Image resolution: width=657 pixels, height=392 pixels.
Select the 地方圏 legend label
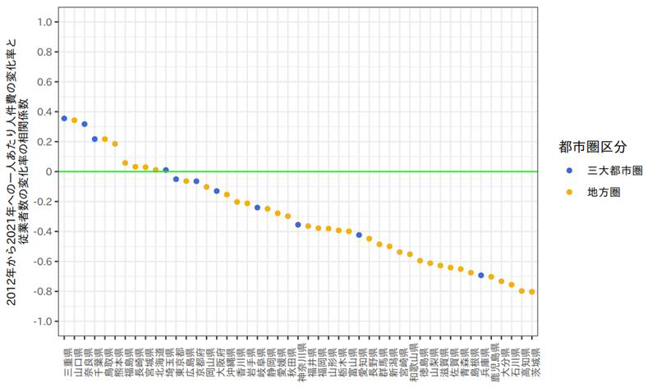[x=603, y=190]
